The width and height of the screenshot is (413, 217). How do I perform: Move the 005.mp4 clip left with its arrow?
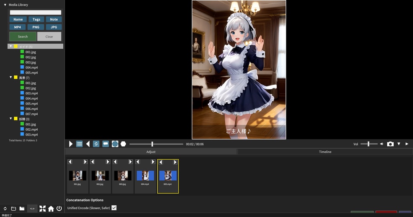(x=161, y=162)
